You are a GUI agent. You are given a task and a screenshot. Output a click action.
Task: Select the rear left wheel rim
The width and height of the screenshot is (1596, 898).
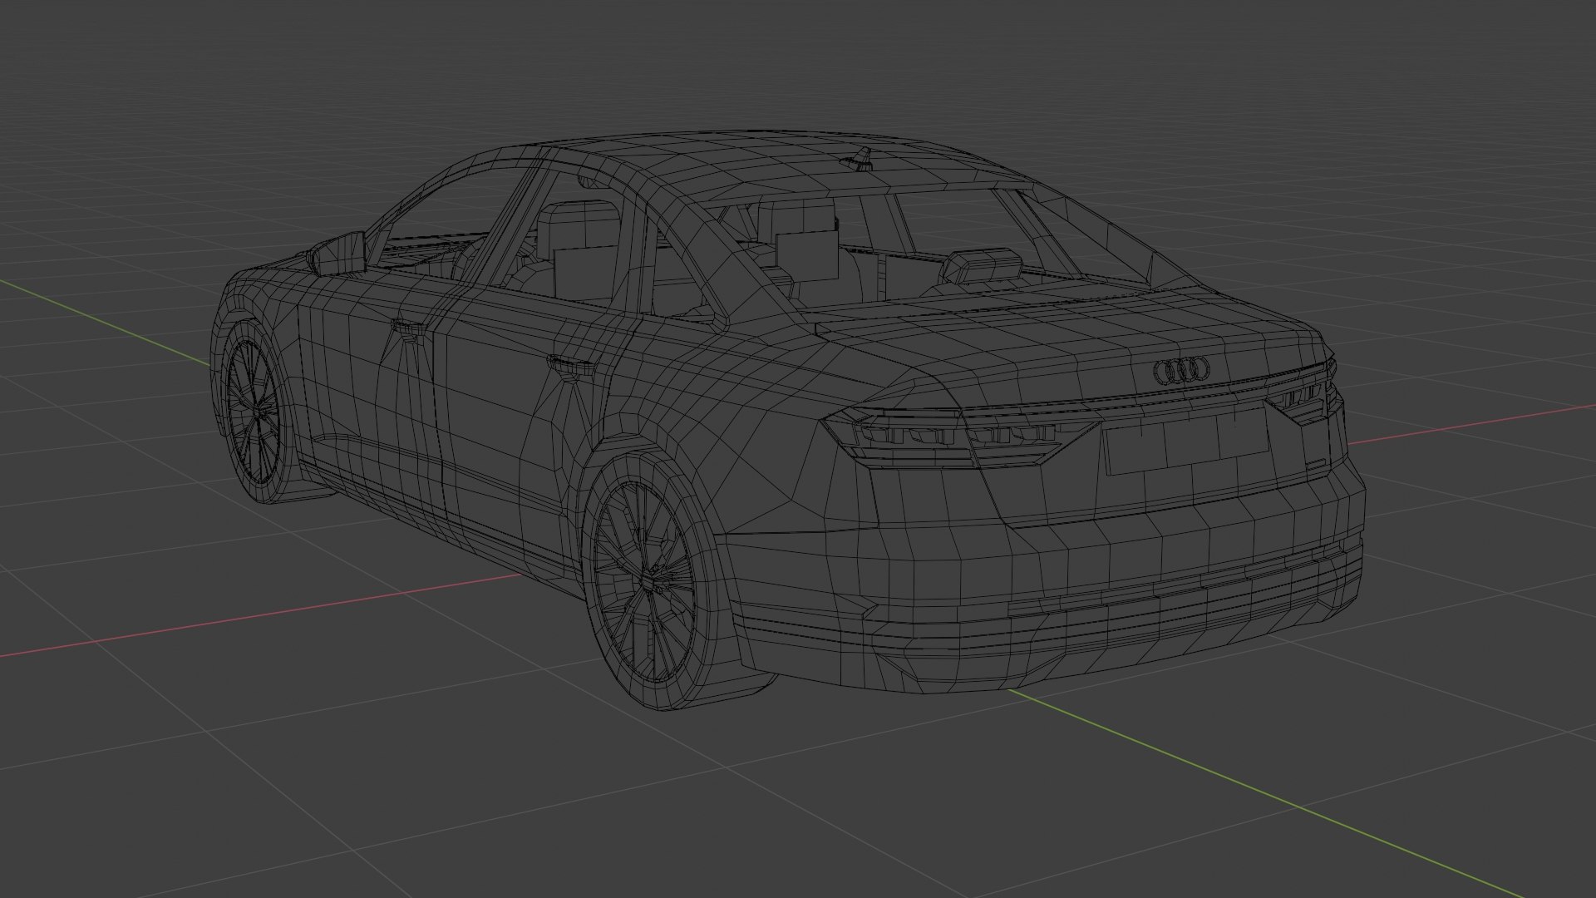tap(645, 583)
